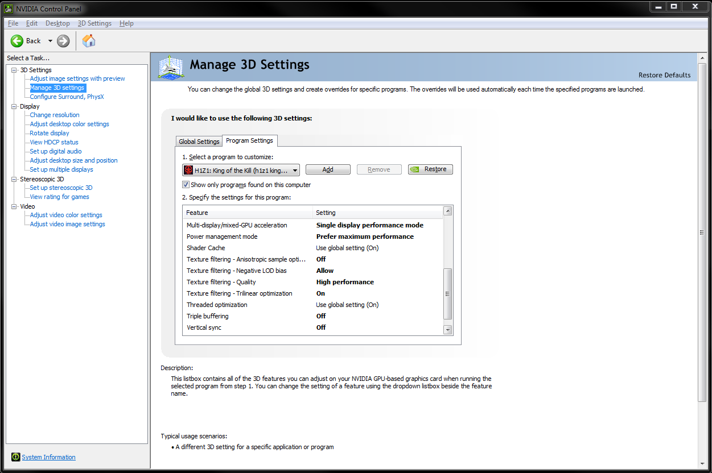Open Set up digital audio task
The image size is (712, 473).
click(56, 151)
